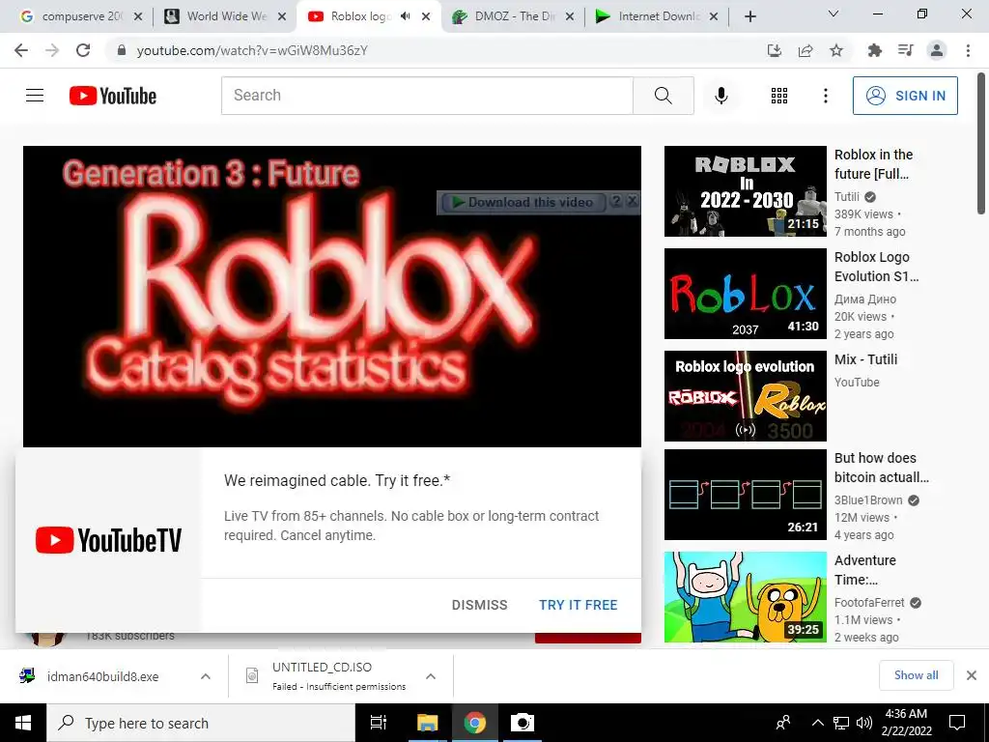Open the camera app on taskbar
Screen dimensions: 989x742
point(523,723)
